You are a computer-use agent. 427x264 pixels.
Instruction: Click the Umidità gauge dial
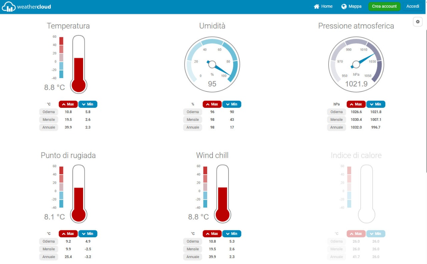(212, 64)
